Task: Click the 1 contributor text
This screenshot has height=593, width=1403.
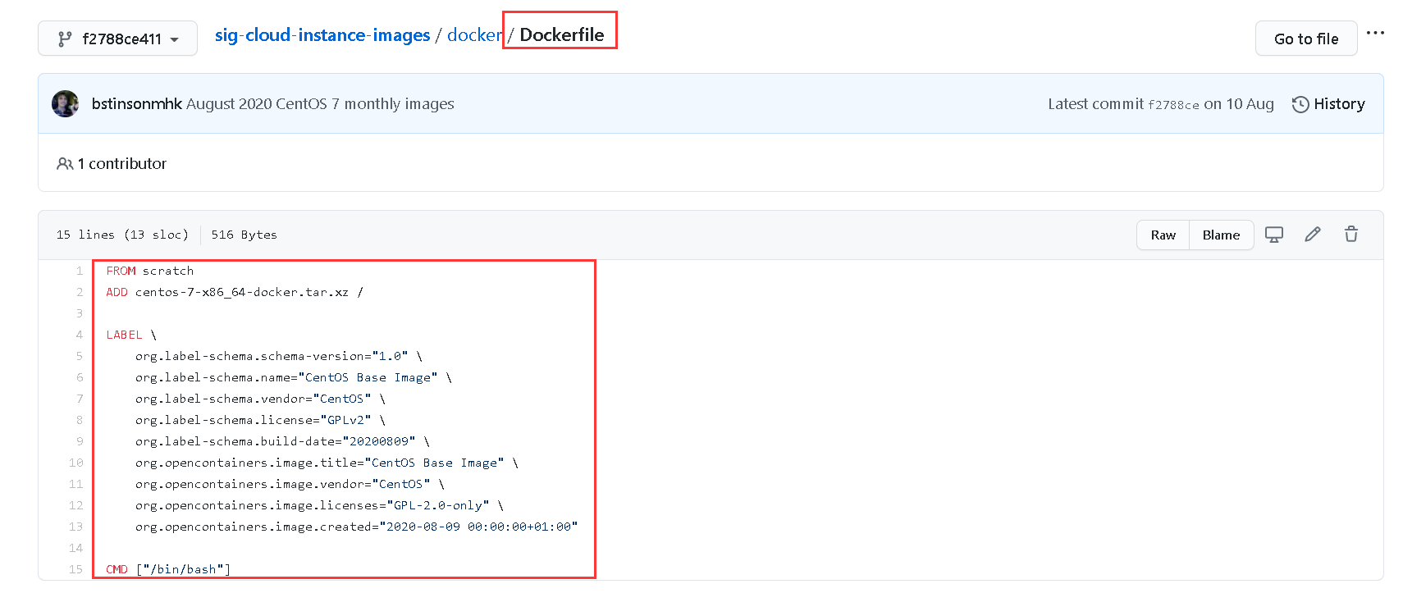Action: 122,164
